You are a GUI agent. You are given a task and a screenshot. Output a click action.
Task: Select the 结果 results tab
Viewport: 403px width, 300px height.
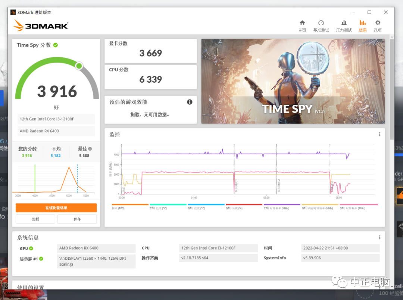pyautogui.click(x=362, y=26)
